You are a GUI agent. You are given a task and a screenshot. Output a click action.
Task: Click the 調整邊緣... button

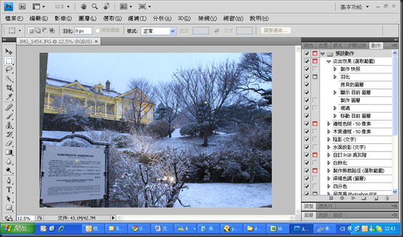pyautogui.click(x=276, y=30)
